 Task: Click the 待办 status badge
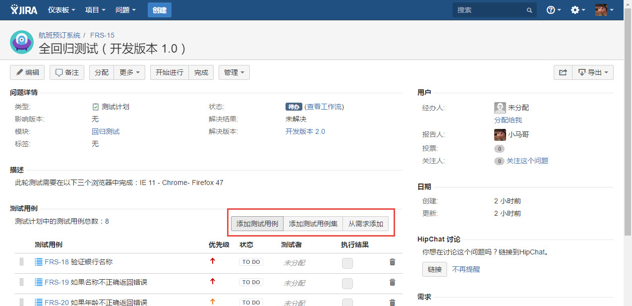point(294,107)
